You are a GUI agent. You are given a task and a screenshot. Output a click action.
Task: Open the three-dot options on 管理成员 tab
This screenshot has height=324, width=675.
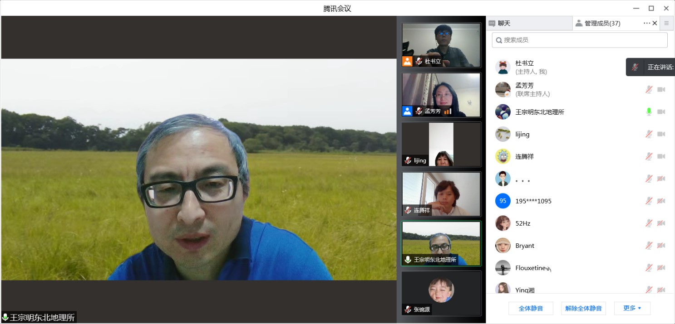point(646,23)
